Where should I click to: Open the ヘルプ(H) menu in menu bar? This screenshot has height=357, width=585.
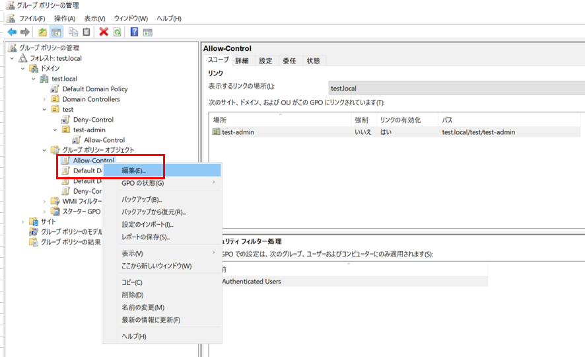(x=168, y=19)
